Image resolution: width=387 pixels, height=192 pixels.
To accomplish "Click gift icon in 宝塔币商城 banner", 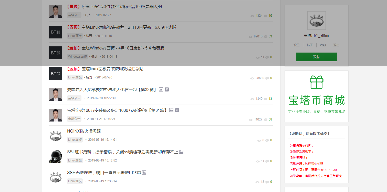I will point(317,82).
